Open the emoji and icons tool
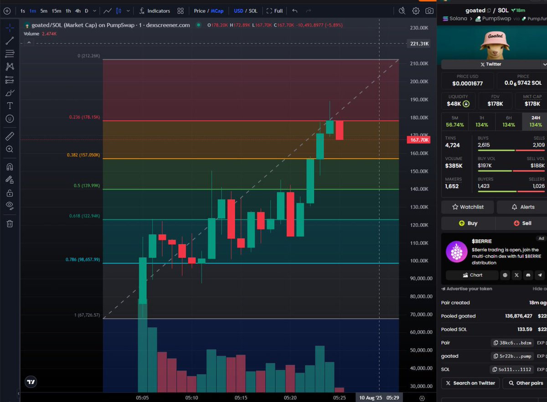The height and width of the screenshot is (402, 547). pyautogui.click(x=10, y=118)
